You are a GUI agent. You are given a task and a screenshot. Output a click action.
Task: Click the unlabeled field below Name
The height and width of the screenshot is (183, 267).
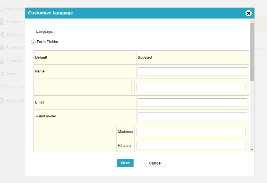pyautogui.click(x=191, y=87)
